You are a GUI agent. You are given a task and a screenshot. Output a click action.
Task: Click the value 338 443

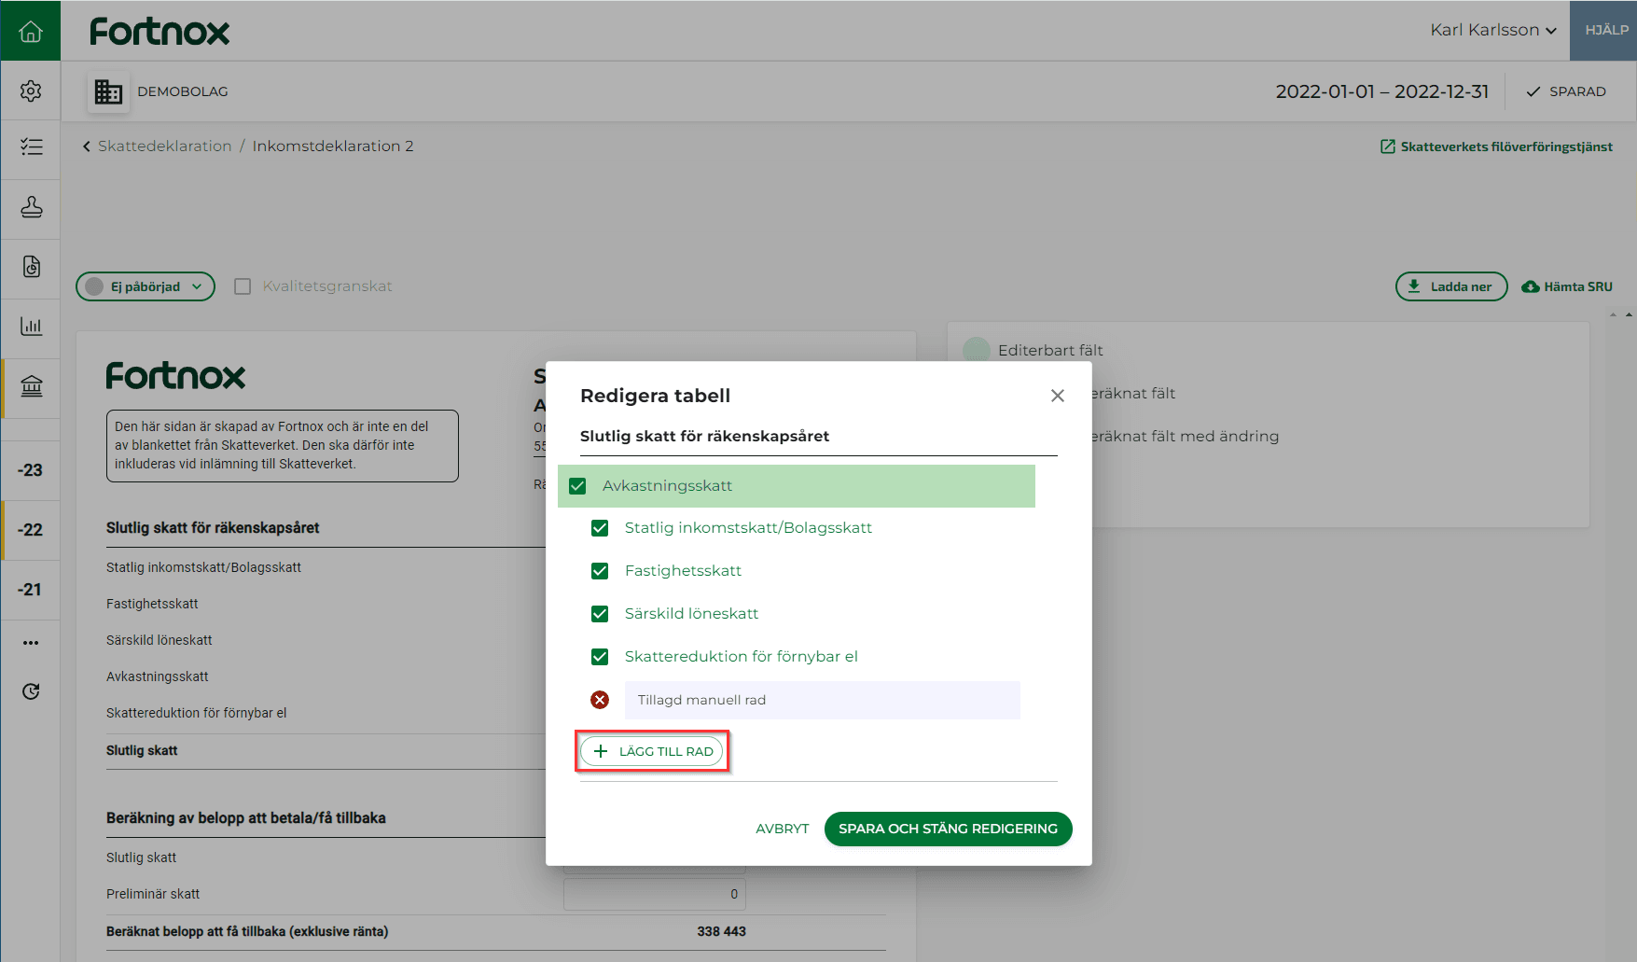coord(721,931)
